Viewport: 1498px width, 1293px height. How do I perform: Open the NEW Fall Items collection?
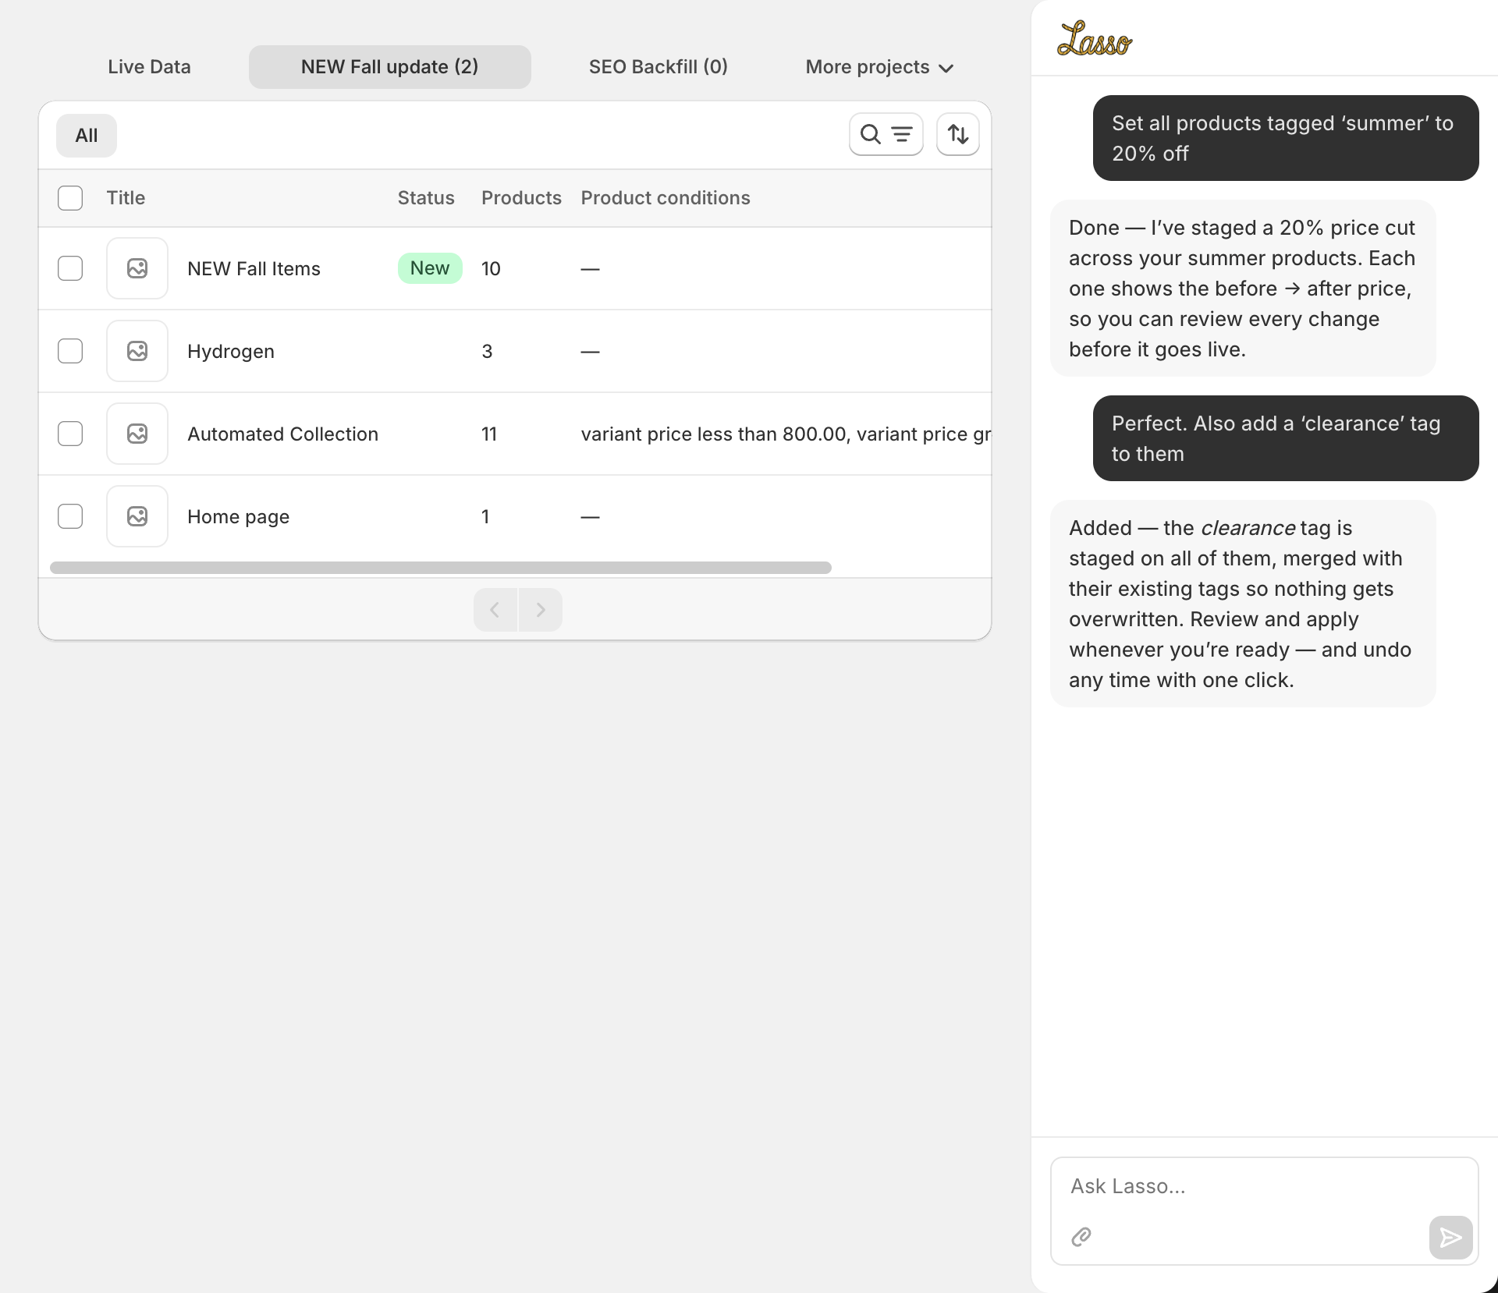pyautogui.click(x=254, y=269)
